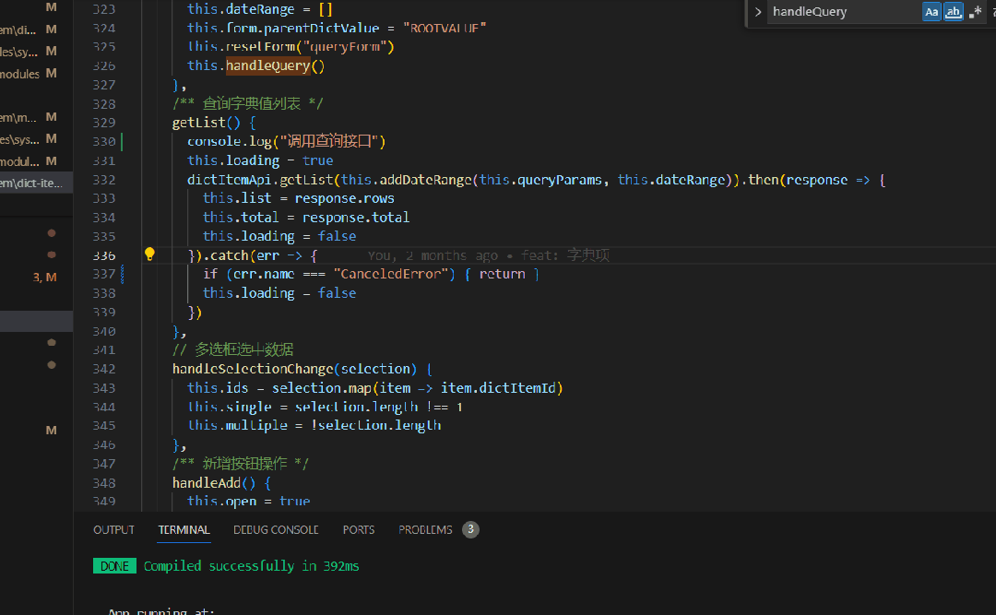Click the blue modified gutter marker at line 337
Screen dimensions: 996x615
122,274
